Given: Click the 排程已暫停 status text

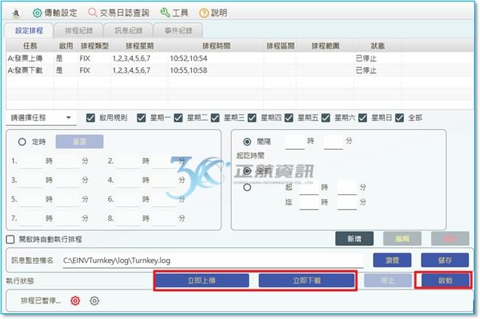Looking at the screenshot, I should [41, 301].
